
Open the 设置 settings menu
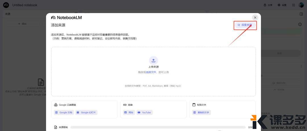point(282,5)
